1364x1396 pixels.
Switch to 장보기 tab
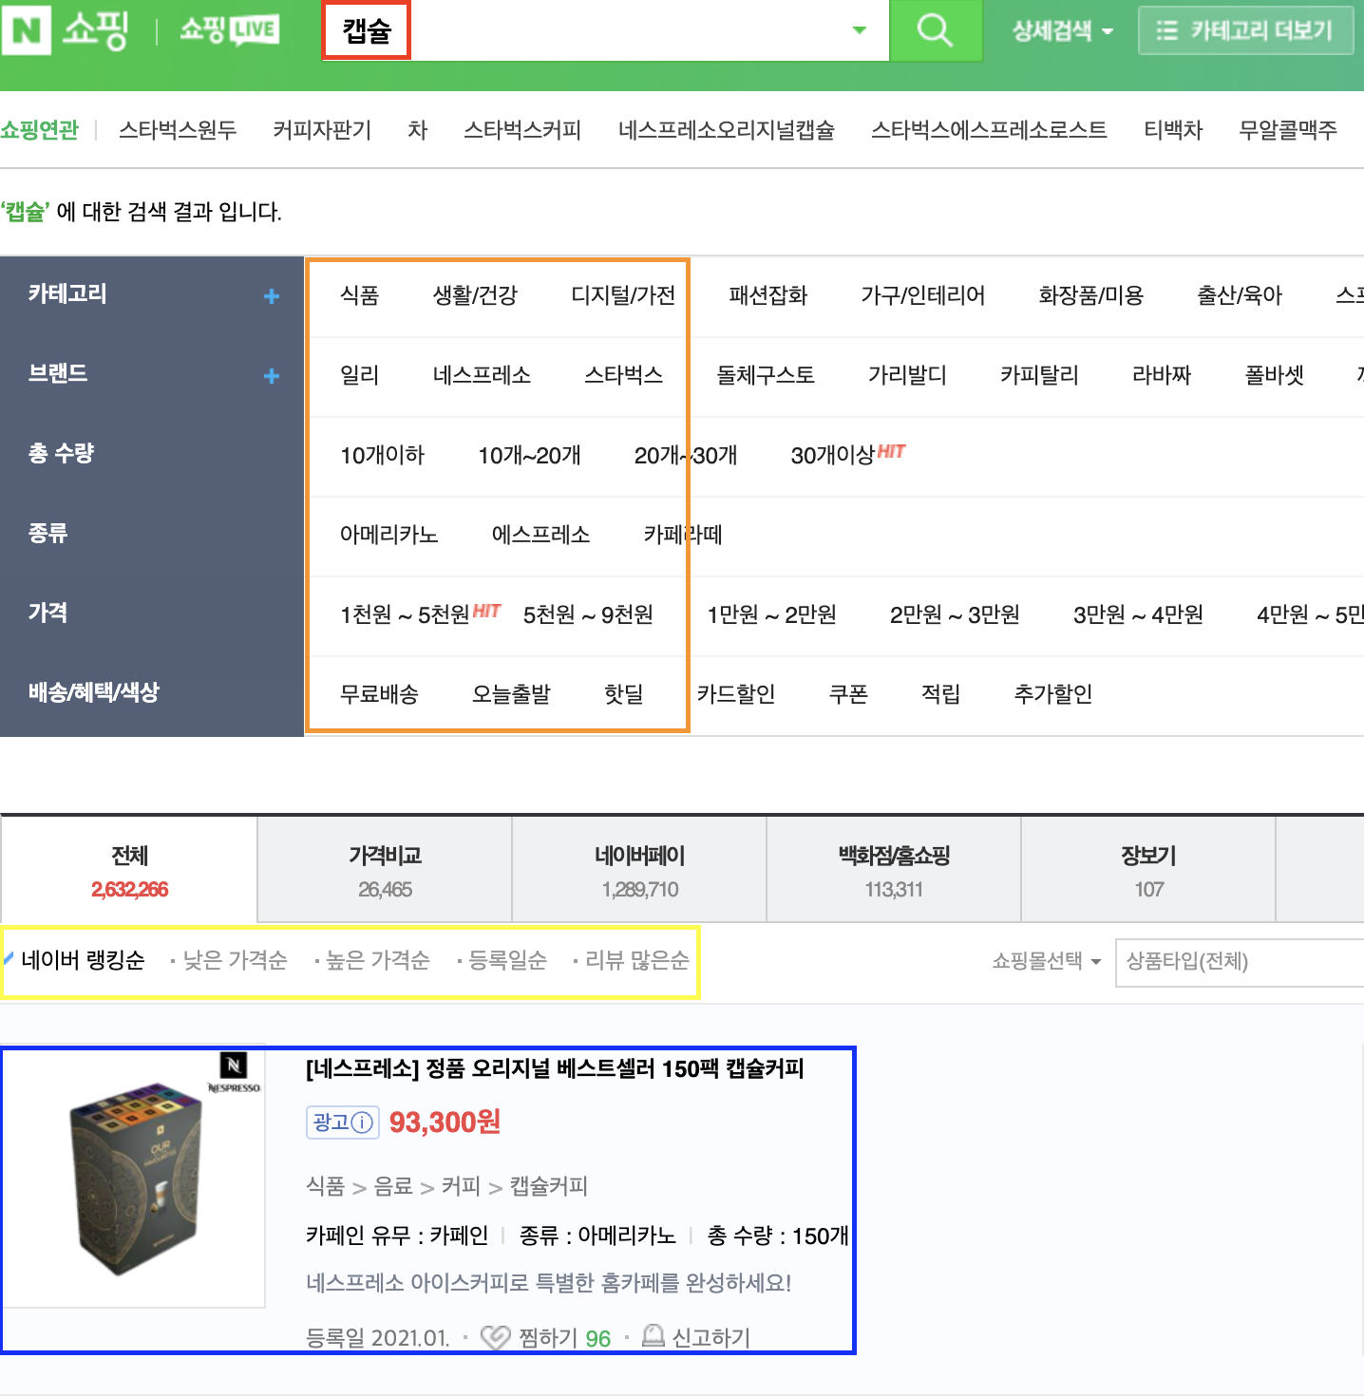click(1148, 870)
